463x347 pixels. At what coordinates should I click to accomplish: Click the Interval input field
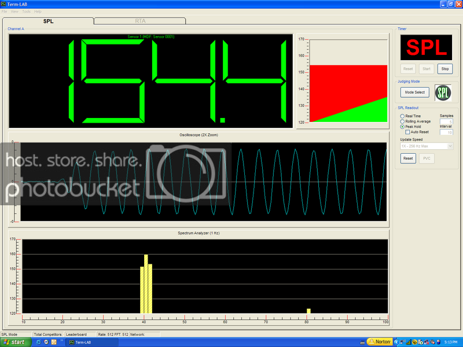coord(446,132)
